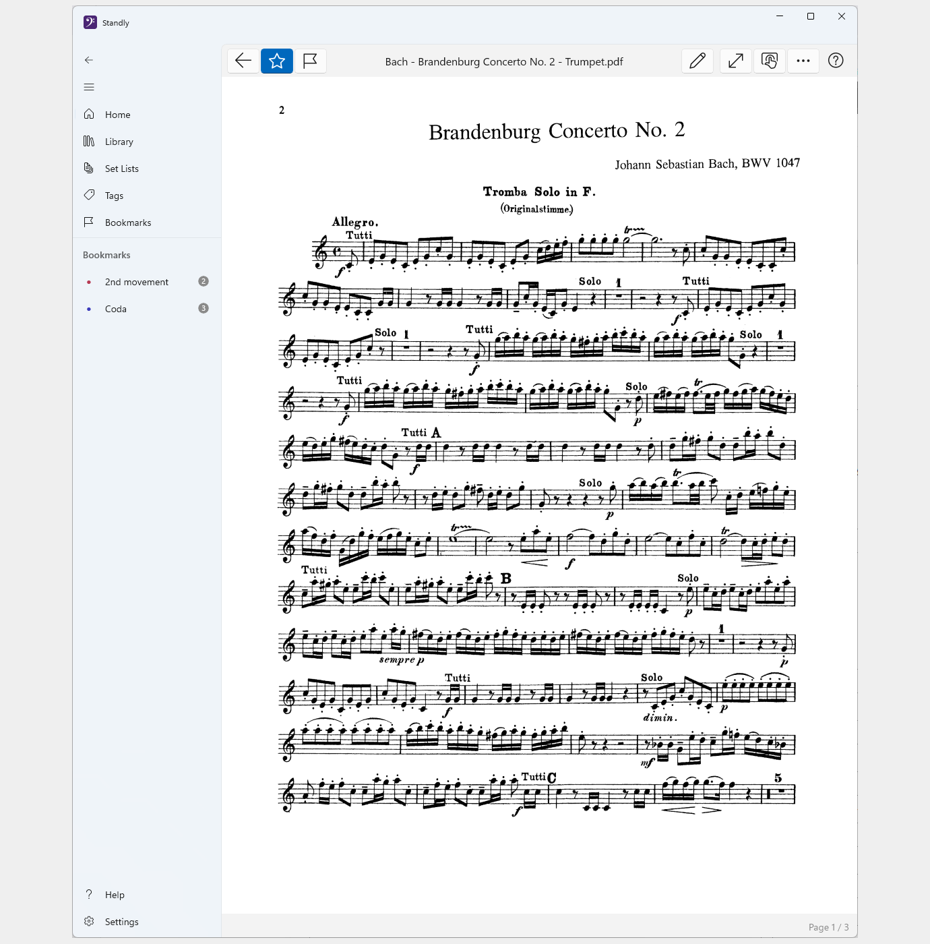Click the Brandenburg Concerto No. 2 score page
Screen dimensions: 930x944
pyautogui.click(x=540, y=496)
